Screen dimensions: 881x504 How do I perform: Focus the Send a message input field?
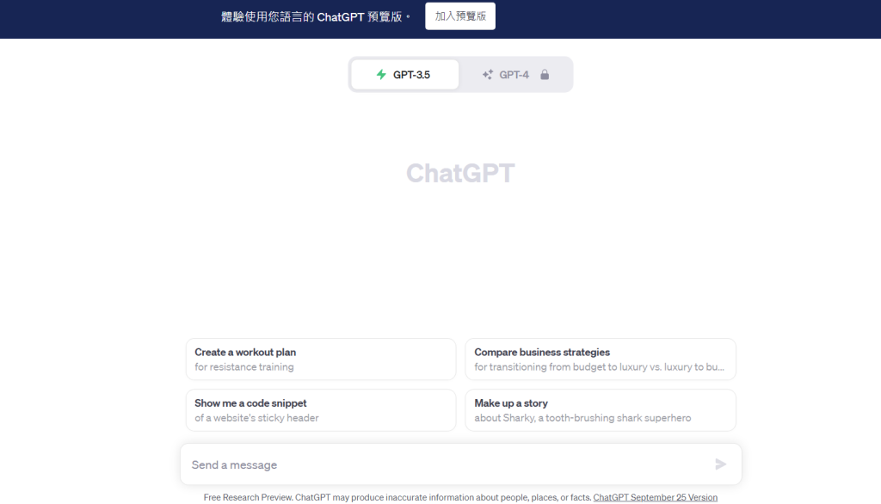[x=447, y=464]
